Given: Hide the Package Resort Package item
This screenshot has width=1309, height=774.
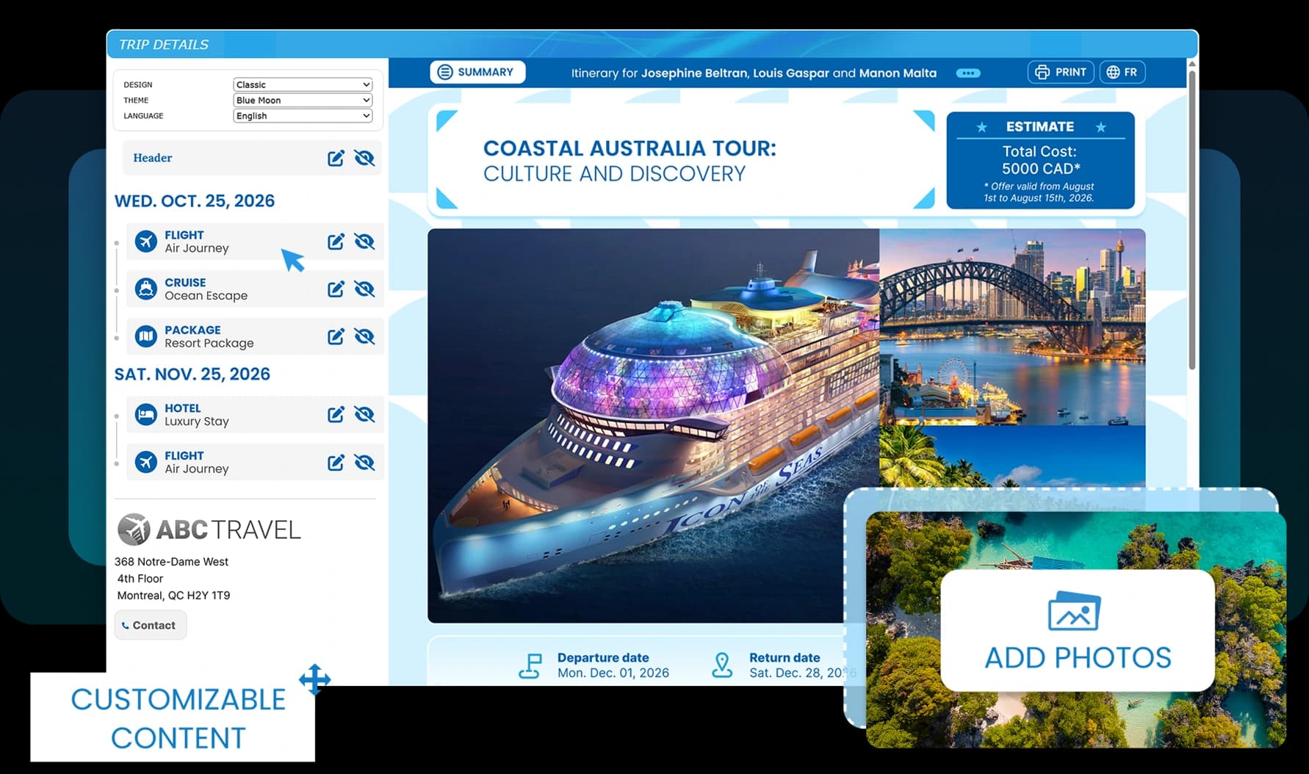Looking at the screenshot, I should coord(364,336).
